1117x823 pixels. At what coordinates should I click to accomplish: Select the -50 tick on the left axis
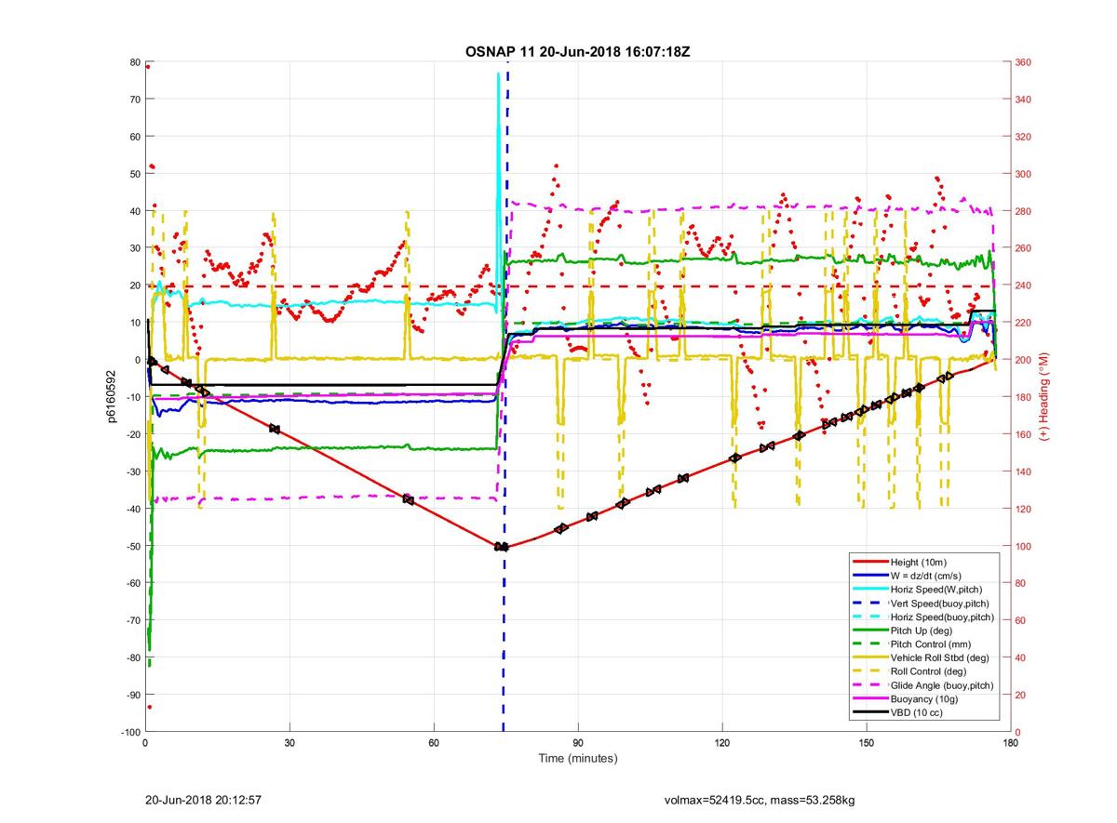tap(133, 546)
